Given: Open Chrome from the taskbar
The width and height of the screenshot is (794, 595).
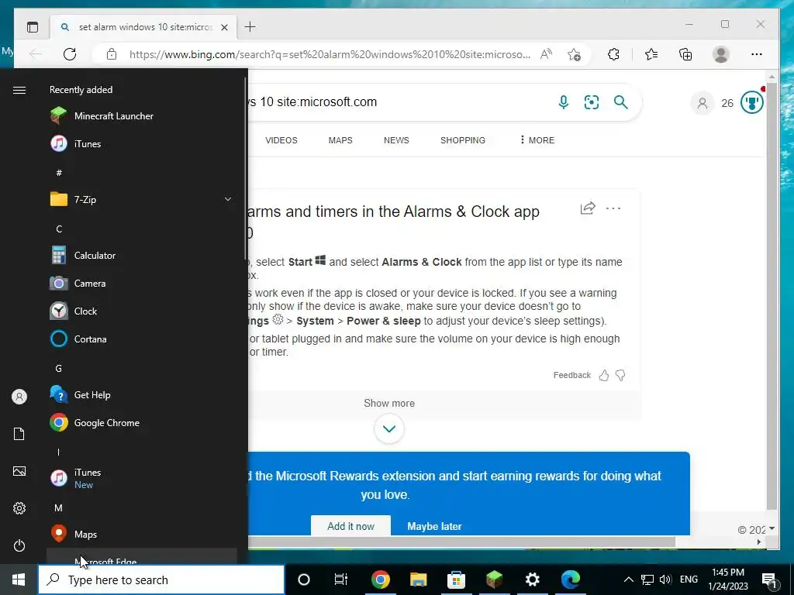Looking at the screenshot, I should (380, 580).
